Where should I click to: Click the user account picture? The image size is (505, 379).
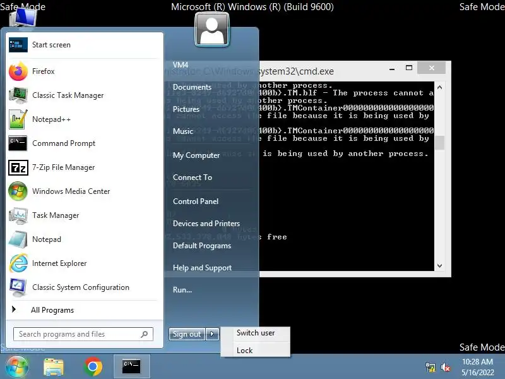pos(212,30)
